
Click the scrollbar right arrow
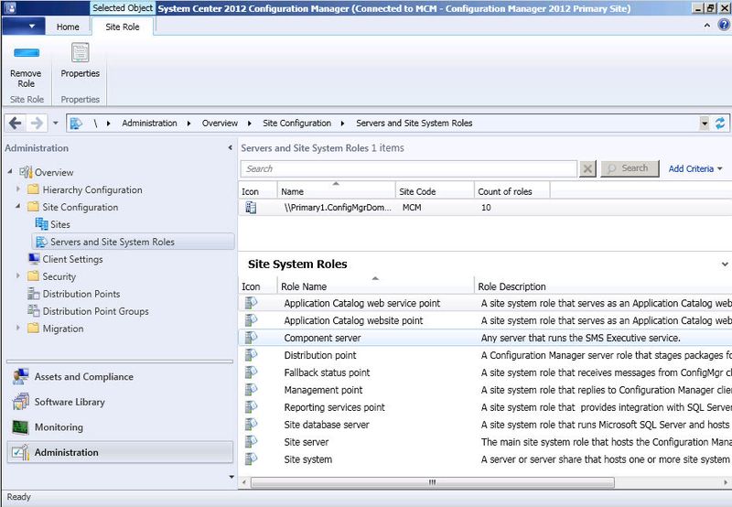726,482
